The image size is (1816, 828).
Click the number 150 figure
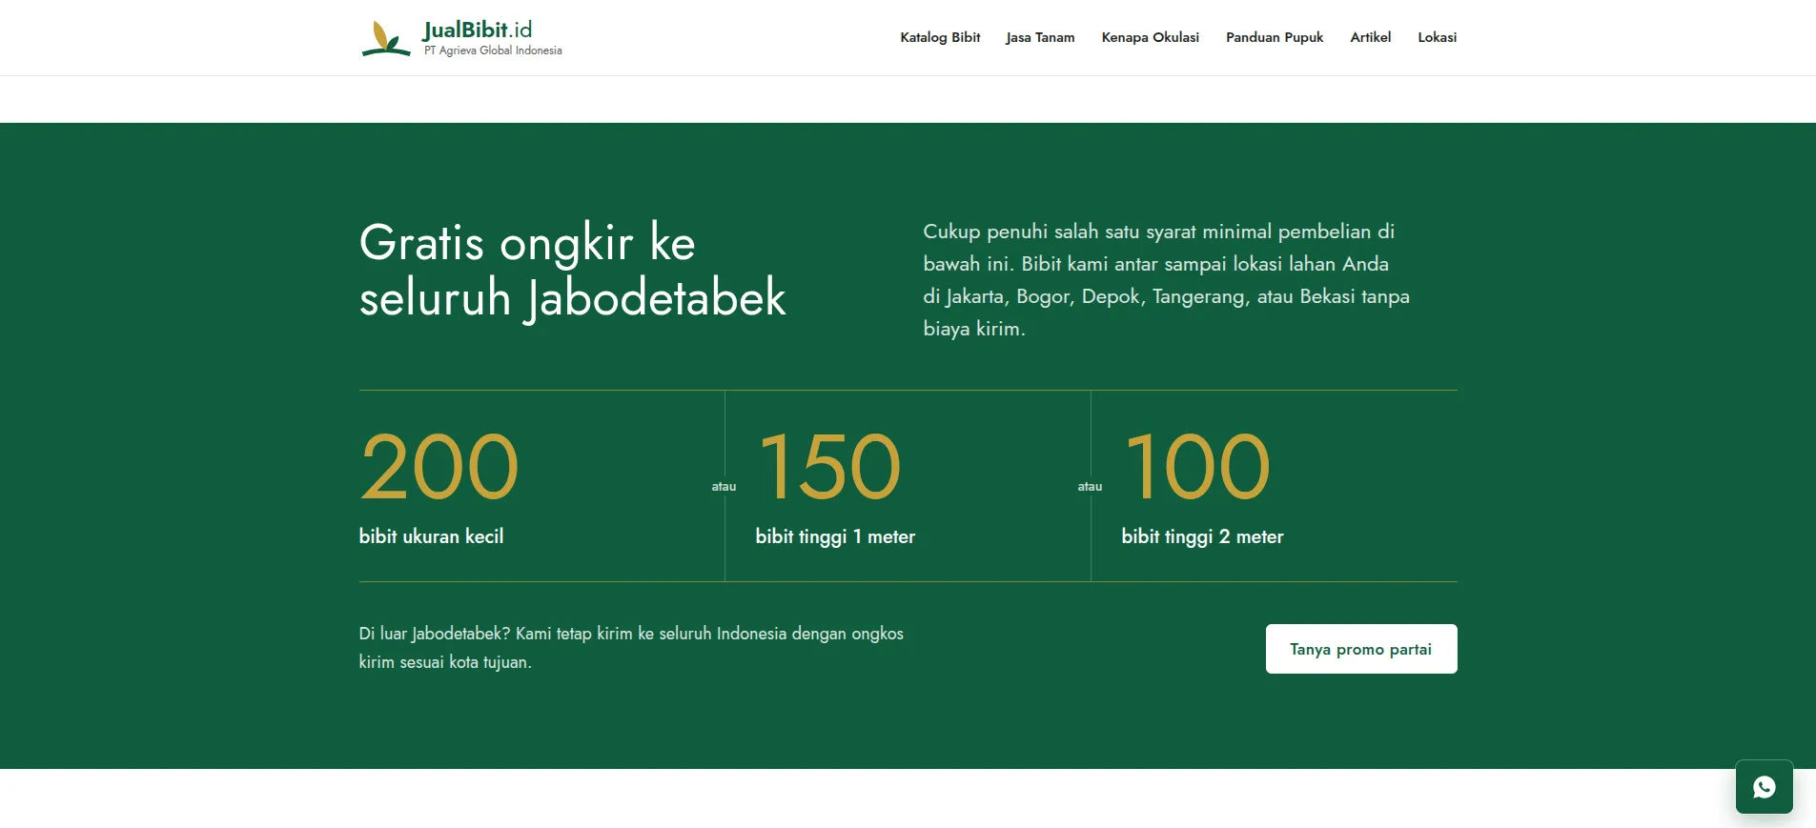(829, 466)
